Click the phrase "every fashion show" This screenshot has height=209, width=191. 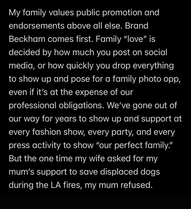[x=47, y=132]
